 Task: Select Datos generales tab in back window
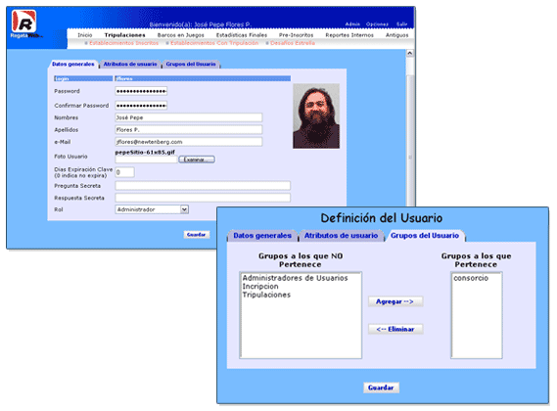[x=72, y=65]
